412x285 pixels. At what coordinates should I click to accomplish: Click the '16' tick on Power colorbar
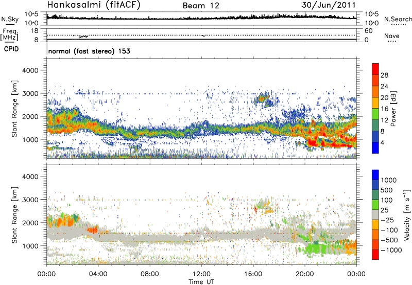click(384, 109)
